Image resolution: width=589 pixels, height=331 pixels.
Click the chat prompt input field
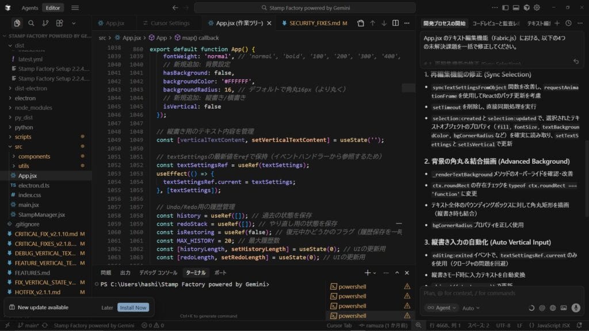(500, 293)
